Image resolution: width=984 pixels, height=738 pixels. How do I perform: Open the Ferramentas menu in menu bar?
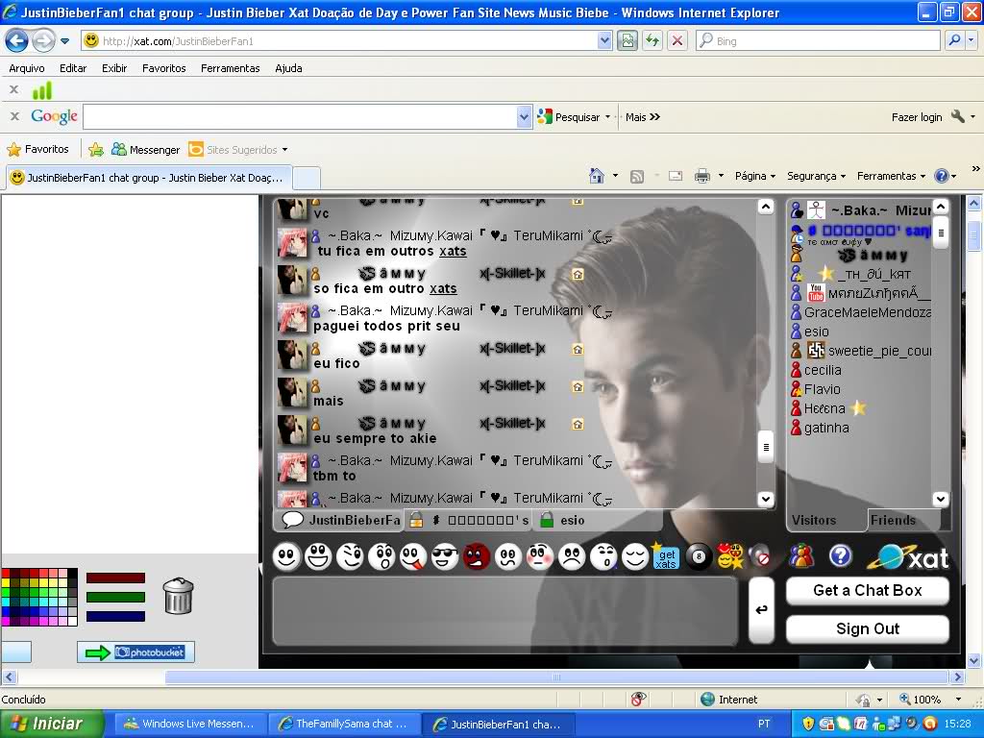[x=230, y=68]
